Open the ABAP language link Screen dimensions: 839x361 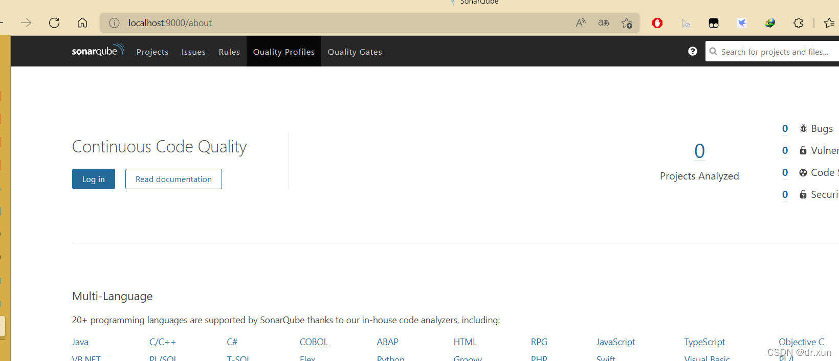pyautogui.click(x=388, y=342)
